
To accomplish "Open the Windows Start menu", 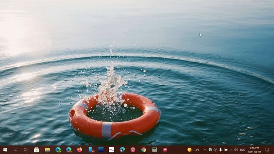I will point(5,150).
